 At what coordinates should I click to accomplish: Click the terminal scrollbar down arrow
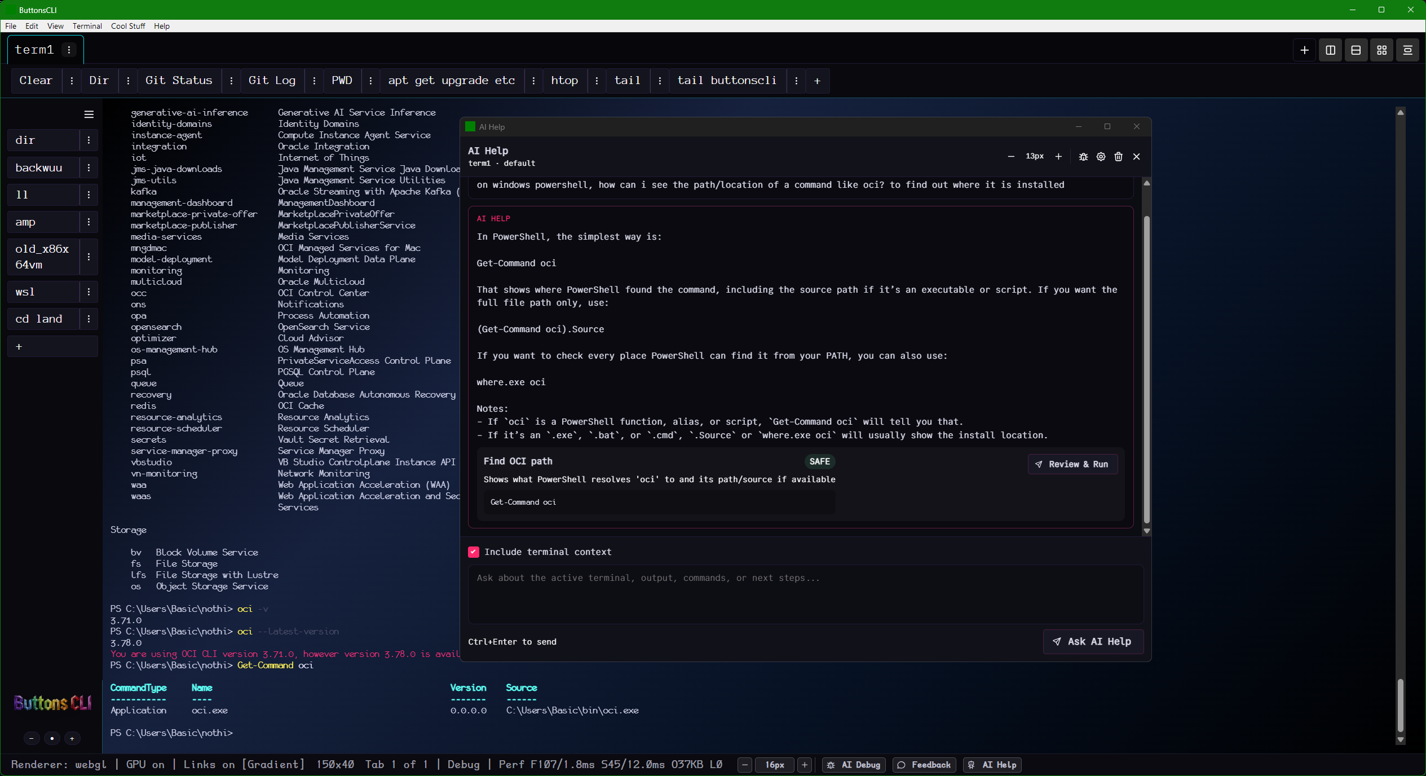1400,740
